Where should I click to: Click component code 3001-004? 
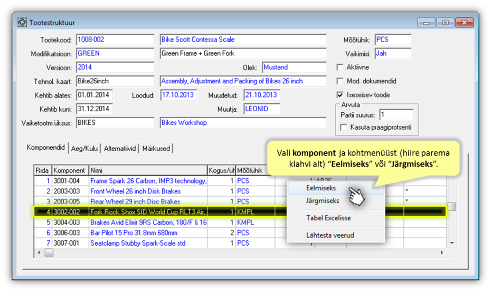(67, 181)
